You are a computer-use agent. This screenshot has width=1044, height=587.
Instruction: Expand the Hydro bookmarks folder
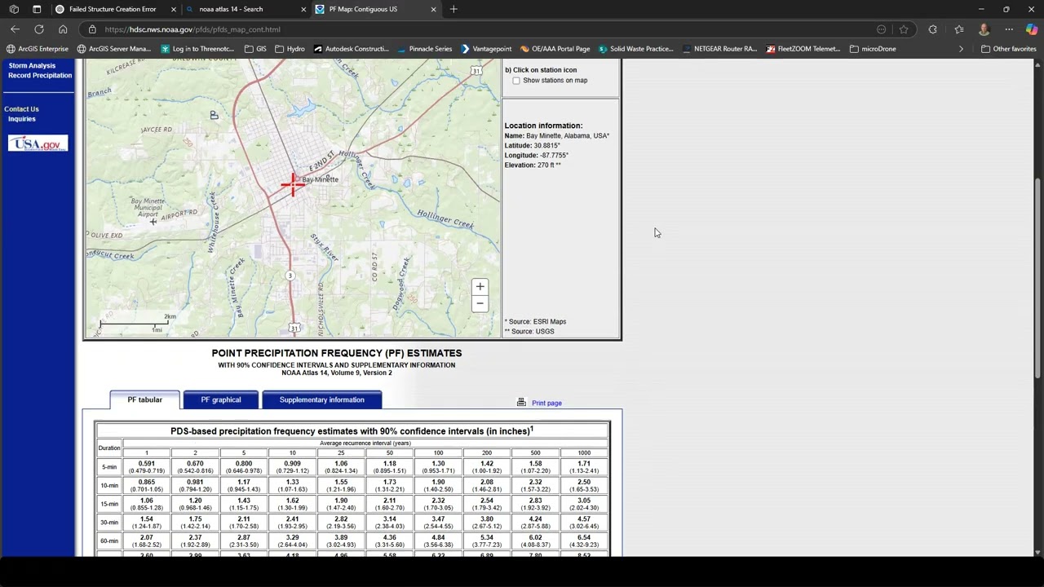pos(290,49)
